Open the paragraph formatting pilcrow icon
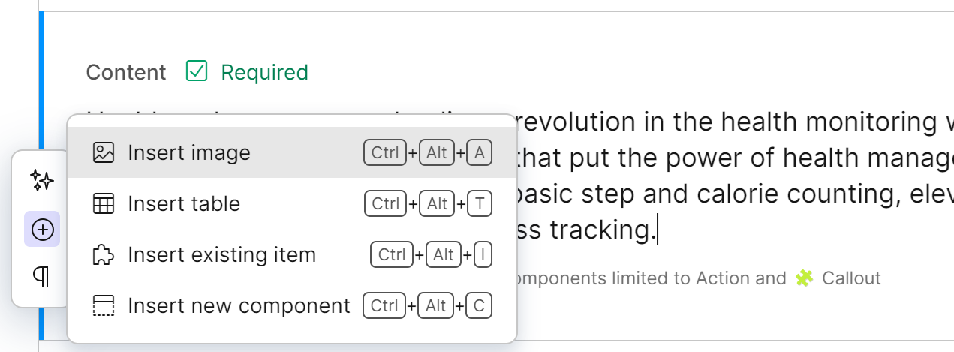Screen dimensions: 954x352 coord(42,277)
